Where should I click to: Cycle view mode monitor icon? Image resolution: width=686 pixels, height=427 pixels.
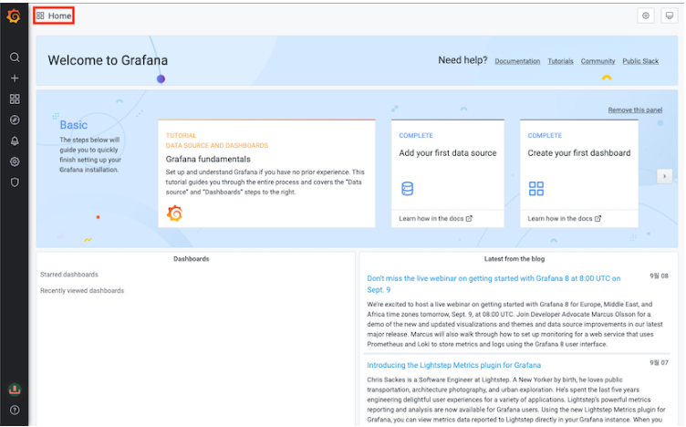(x=670, y=16)
